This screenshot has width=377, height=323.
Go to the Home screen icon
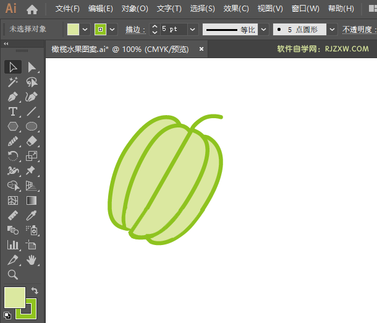tap(32, 9)
